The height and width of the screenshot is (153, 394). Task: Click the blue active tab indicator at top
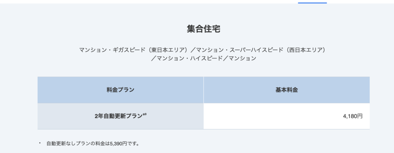coord(312,3)
